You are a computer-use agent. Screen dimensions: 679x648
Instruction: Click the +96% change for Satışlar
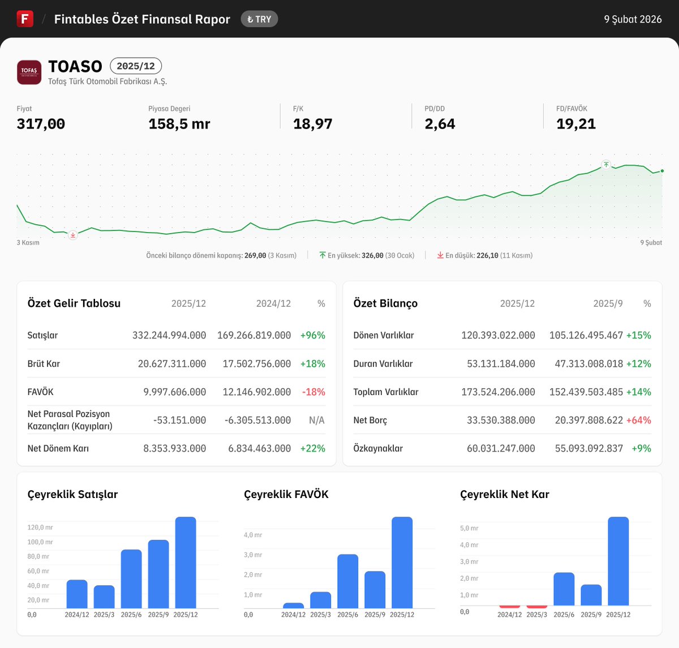click(x=312, y=335)
